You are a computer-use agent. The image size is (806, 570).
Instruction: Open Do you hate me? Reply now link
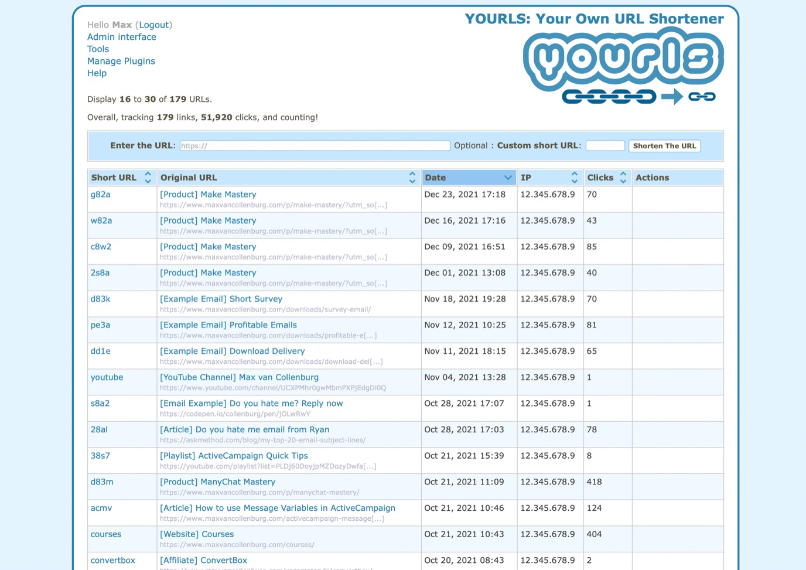coord(251,404)
